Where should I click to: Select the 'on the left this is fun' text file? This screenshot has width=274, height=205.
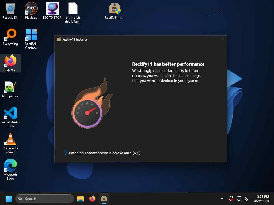point(73,13)
